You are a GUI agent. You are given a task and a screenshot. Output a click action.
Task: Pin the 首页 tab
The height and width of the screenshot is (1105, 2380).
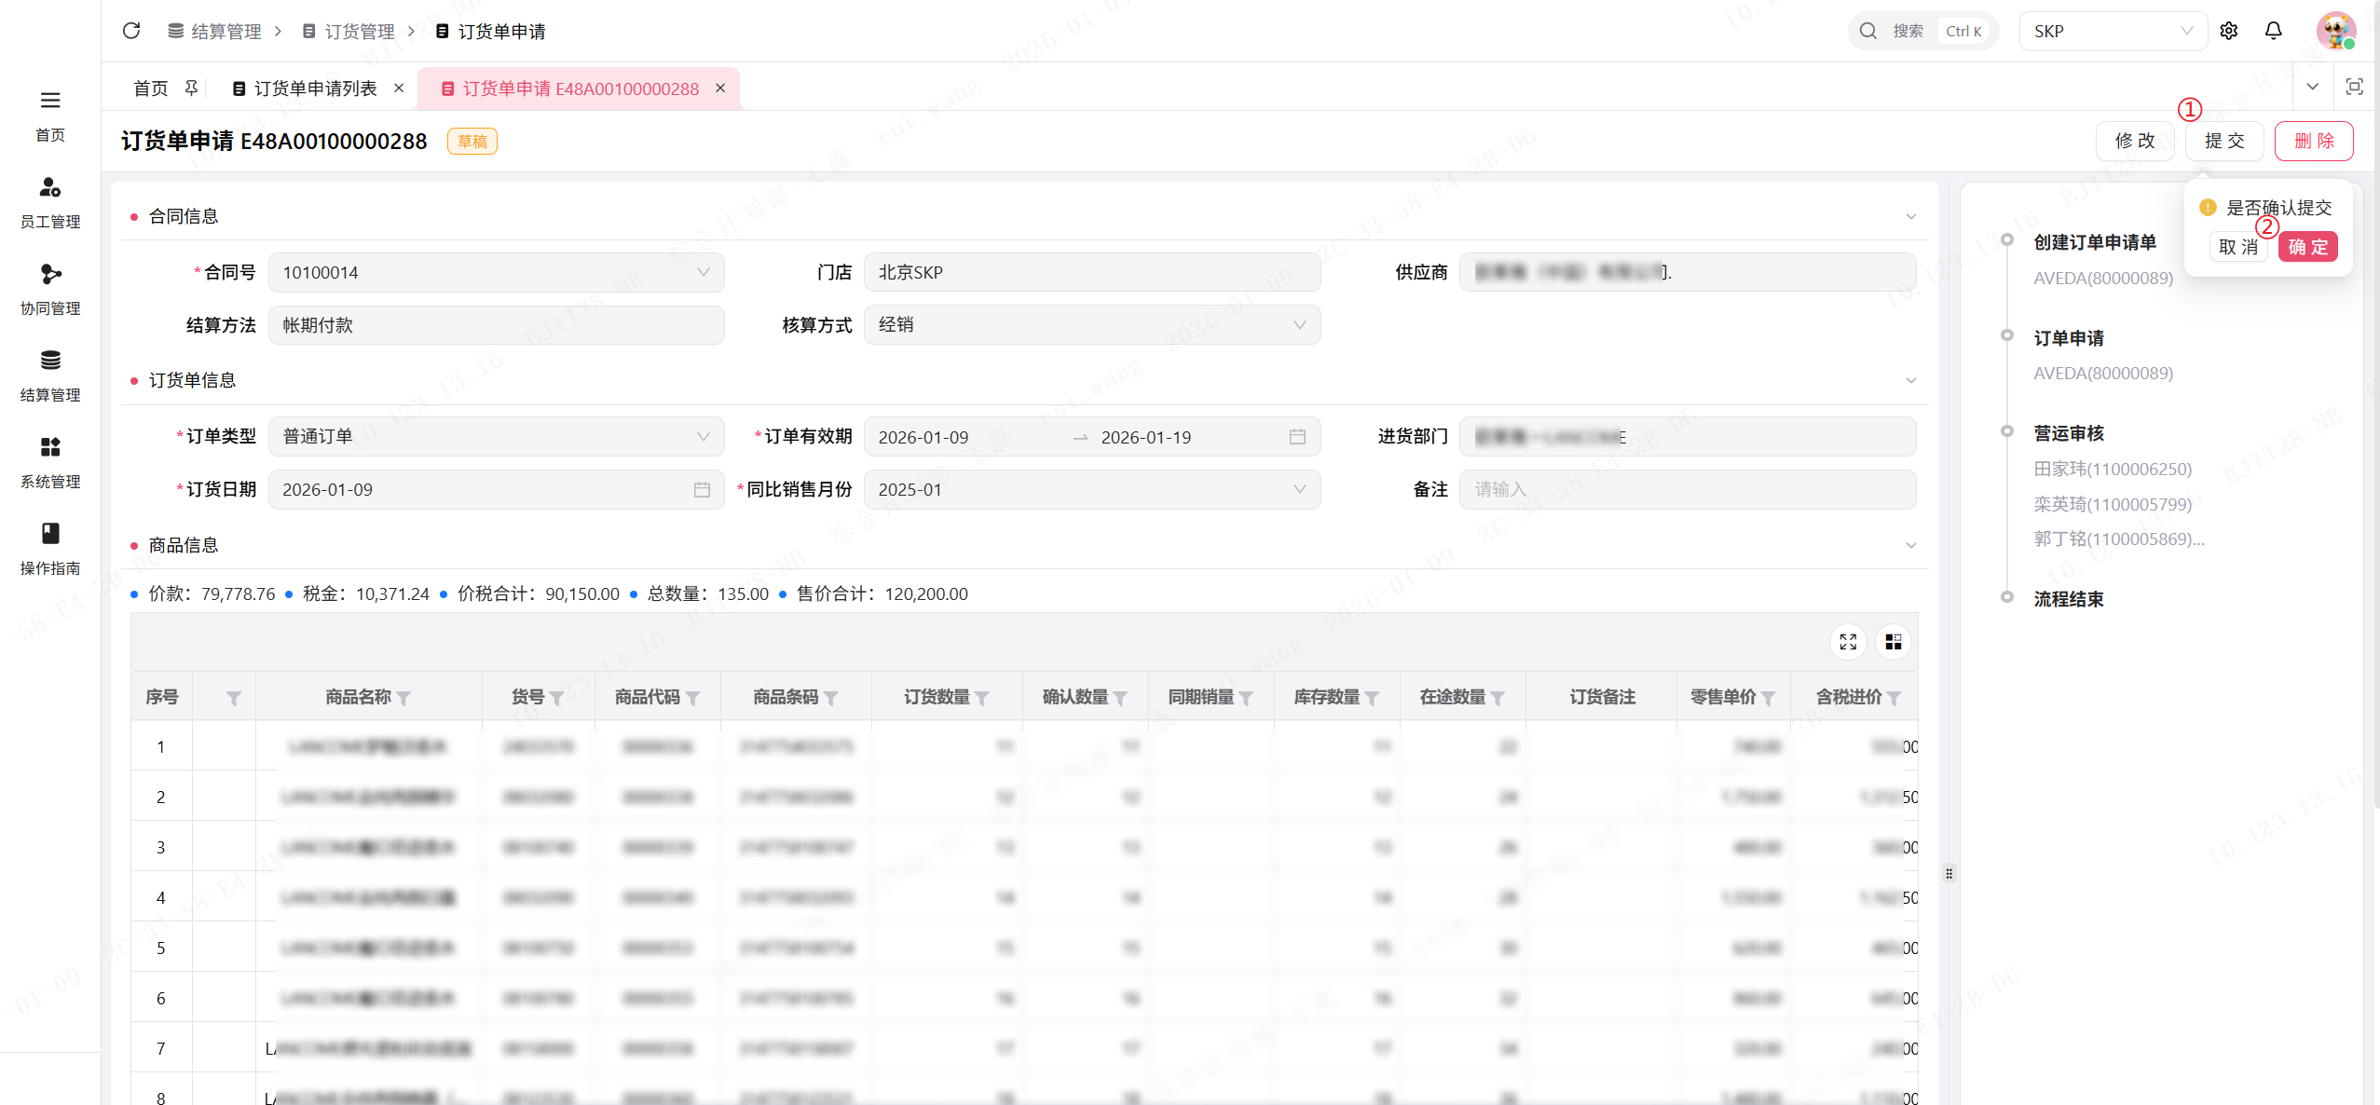191,88
